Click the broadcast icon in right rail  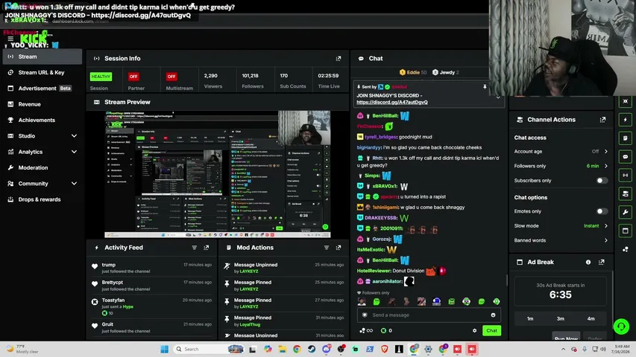pos(626,176)
